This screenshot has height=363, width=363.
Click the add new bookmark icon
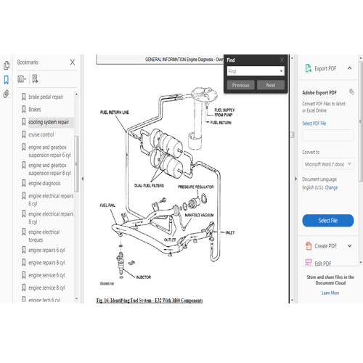35,79
